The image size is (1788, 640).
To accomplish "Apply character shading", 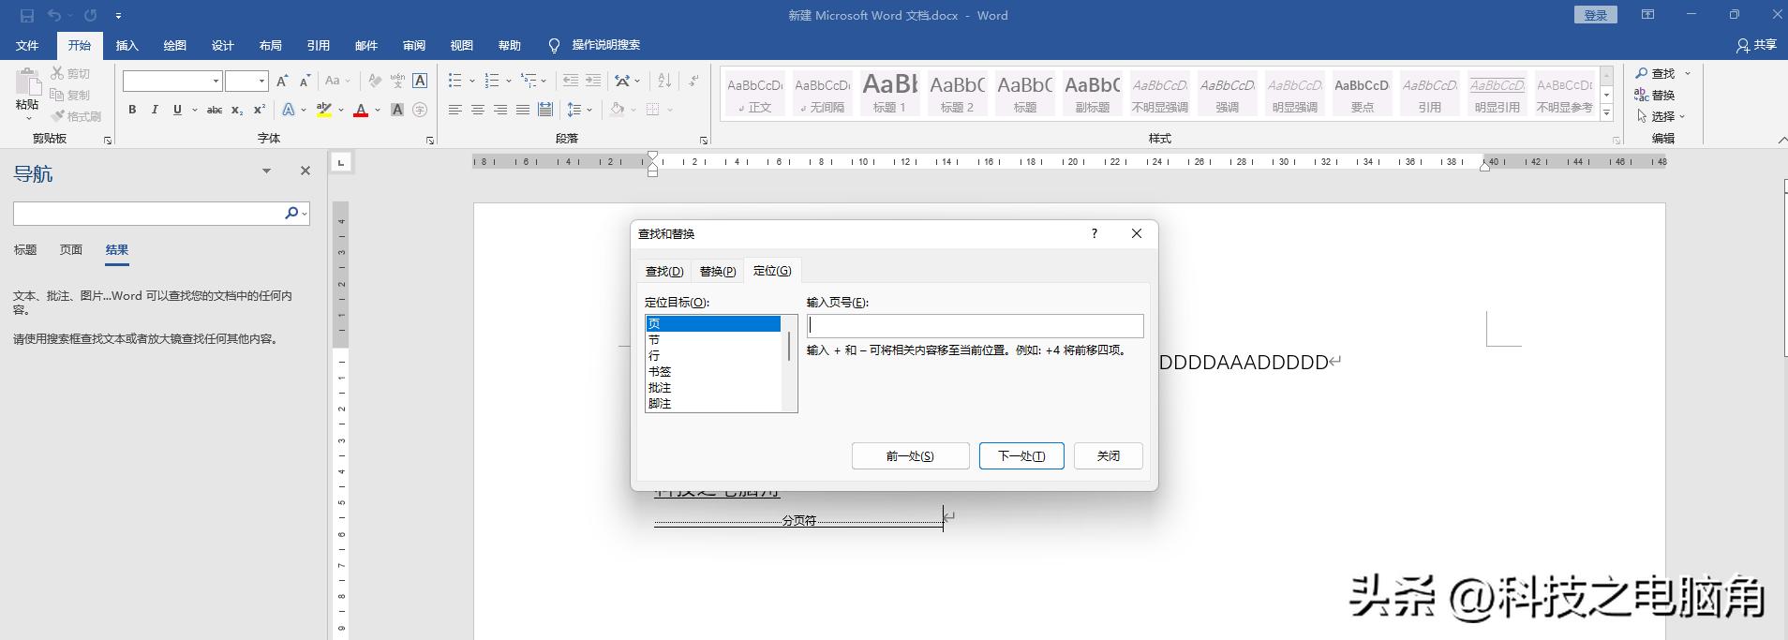I will pos(397,110).
